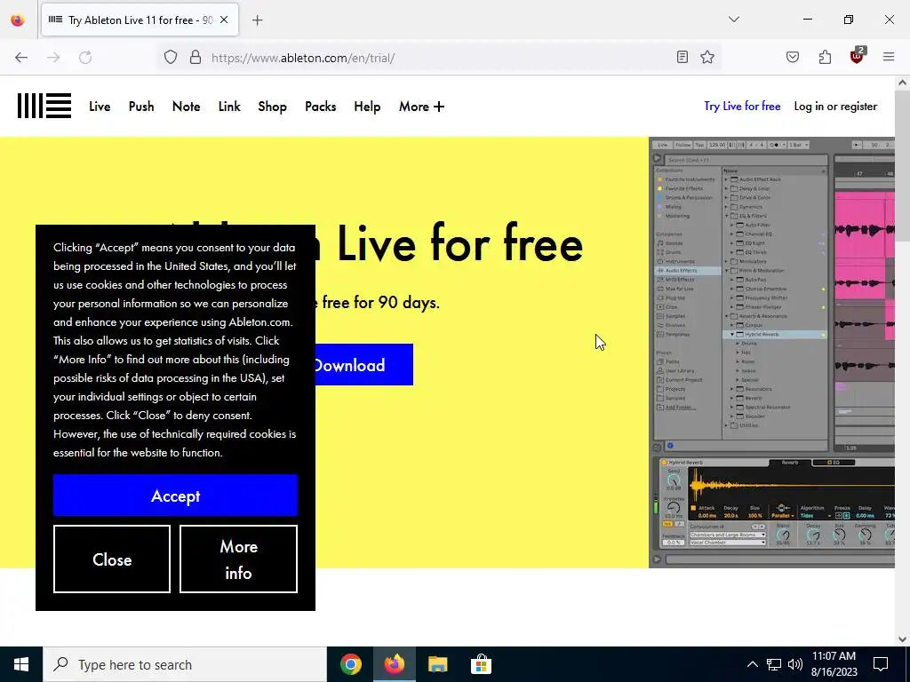This screenshot has height=682, width=910.
Task: Open the Packs menu item
Action: 320,107
